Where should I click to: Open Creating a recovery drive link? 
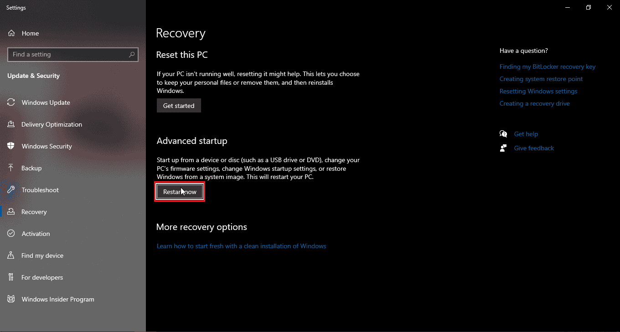click(535, 103)
